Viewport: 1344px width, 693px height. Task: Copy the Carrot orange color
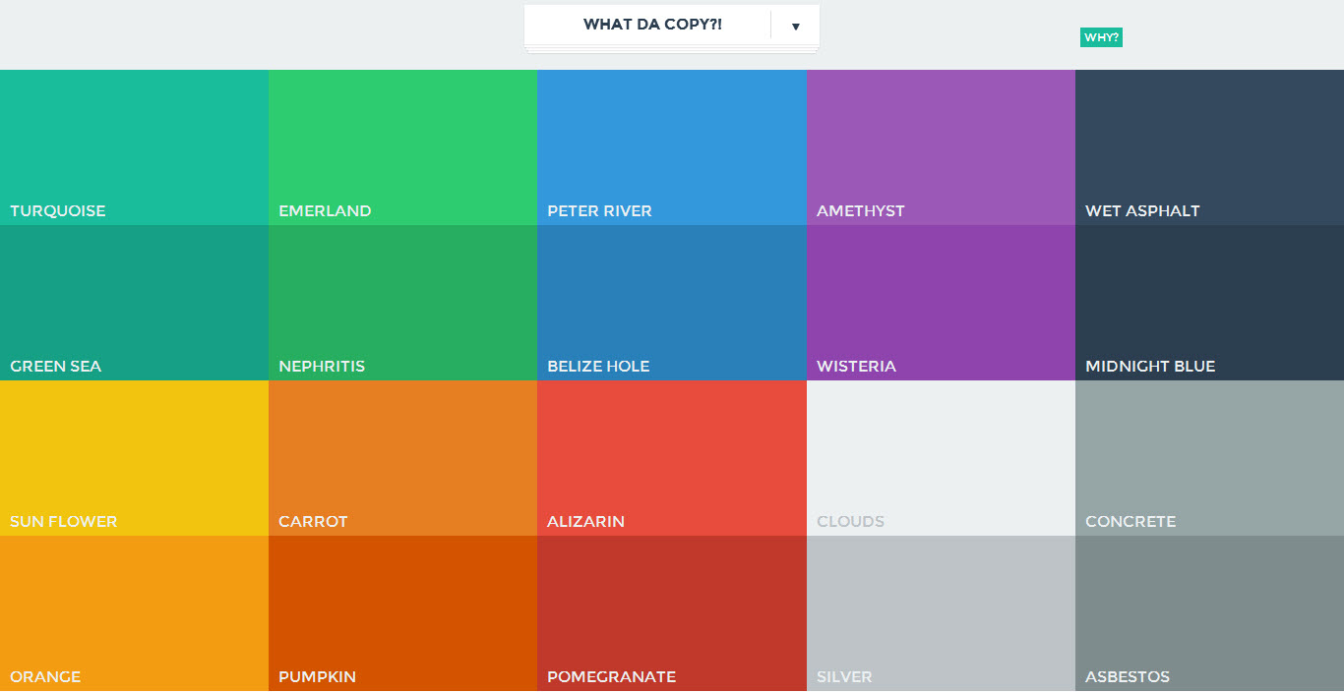(402, 458)
